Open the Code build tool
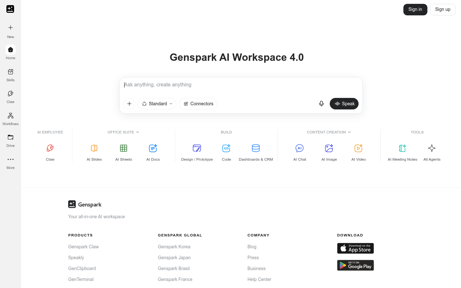This screenshot has width=461, height=288. [226, 152]
